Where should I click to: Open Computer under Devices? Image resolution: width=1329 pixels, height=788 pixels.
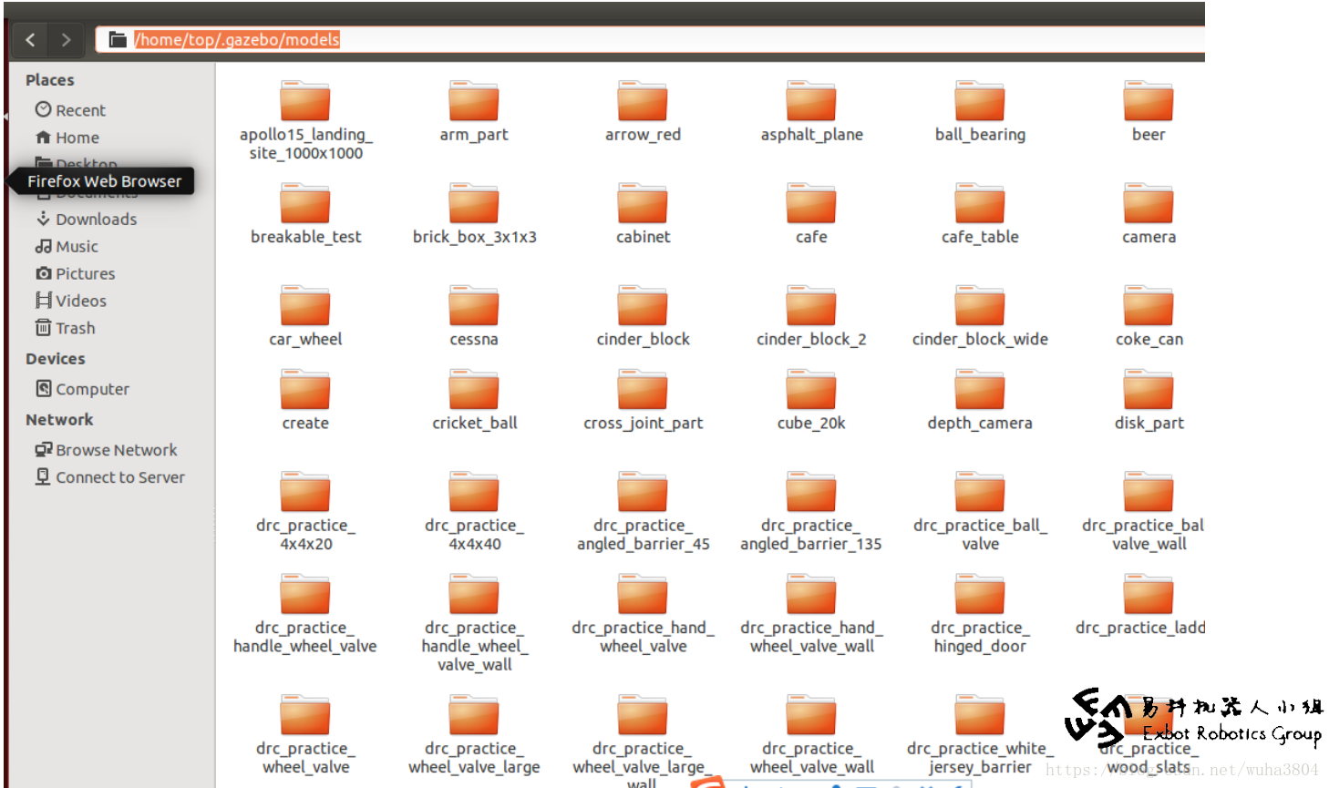(83, 389)
